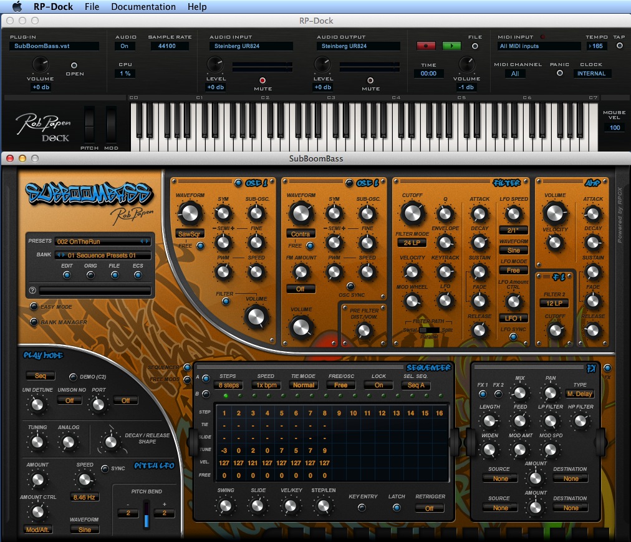Viewport: 631px width, 542px height.
Task: Click the Apple menu icon
Action: click(x=17, y=6)
